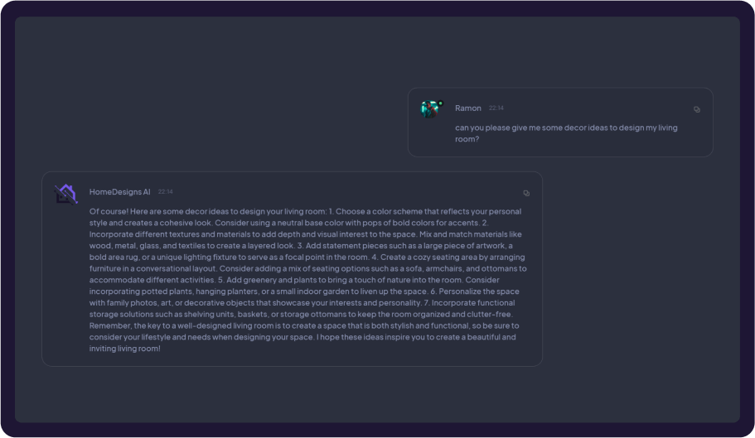Copy the HomeDesigns AI response
The image size is (755, 438).
pyautogui.click(x=526, y=193)
